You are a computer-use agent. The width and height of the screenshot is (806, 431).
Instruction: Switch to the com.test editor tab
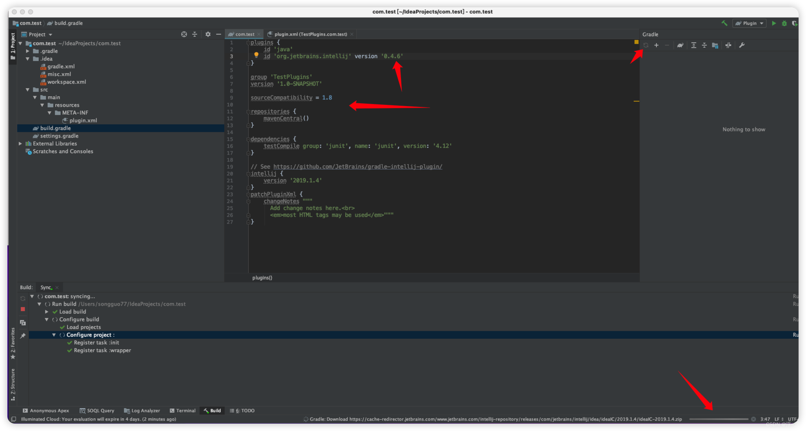pos(244,34)
